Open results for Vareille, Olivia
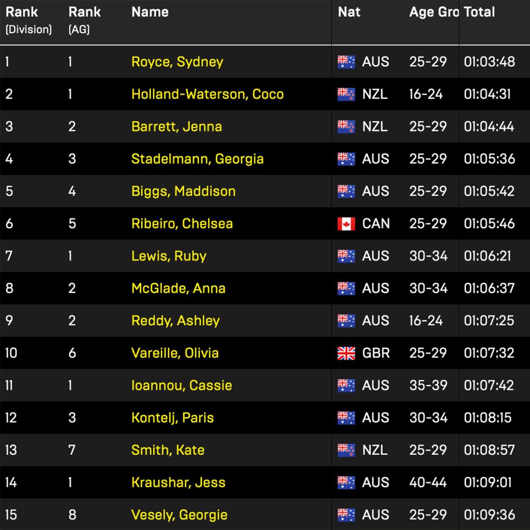 coord(174,353)
